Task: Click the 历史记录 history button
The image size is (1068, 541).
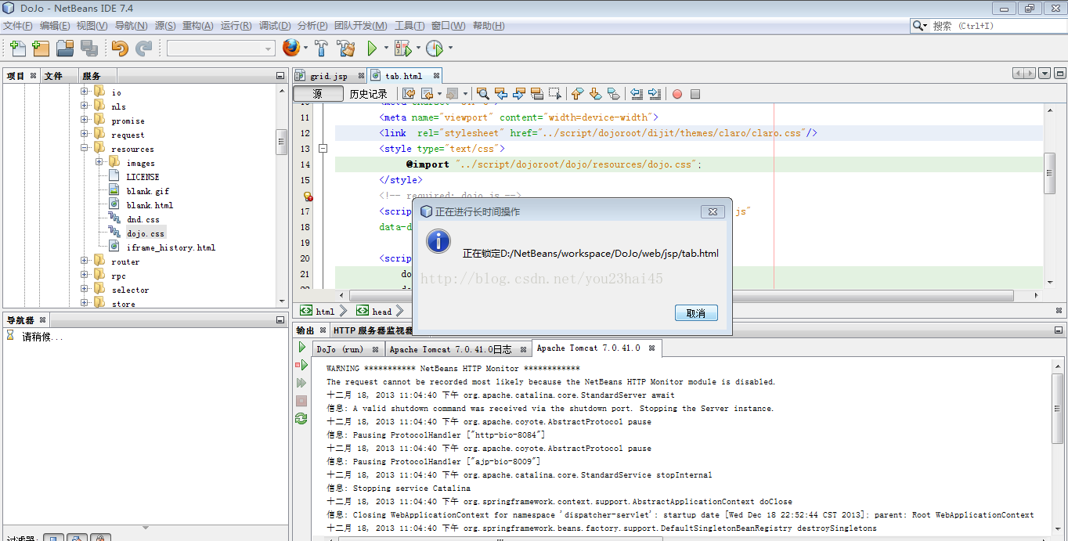Action: 368,94
